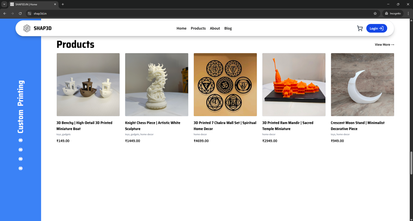Follow the View More link
Viewport: 413px width, 221px height.
(384, 45)
